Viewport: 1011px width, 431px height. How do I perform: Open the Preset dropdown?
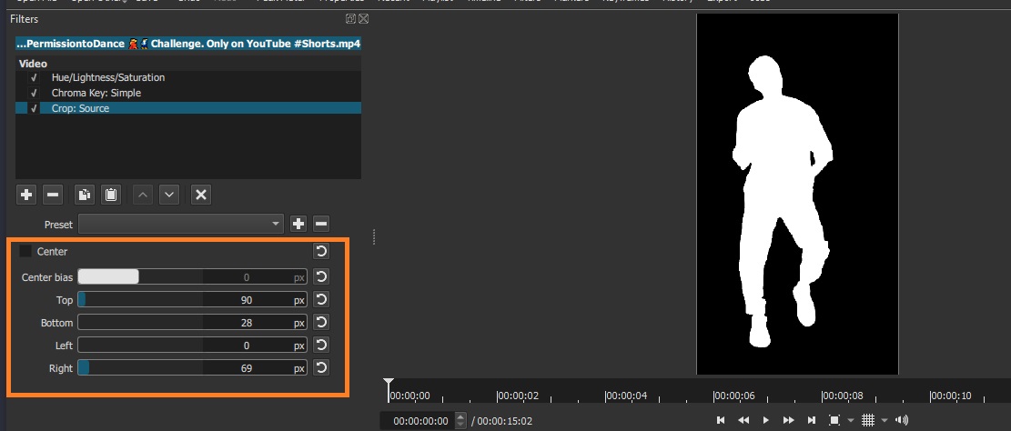(181, 224)
